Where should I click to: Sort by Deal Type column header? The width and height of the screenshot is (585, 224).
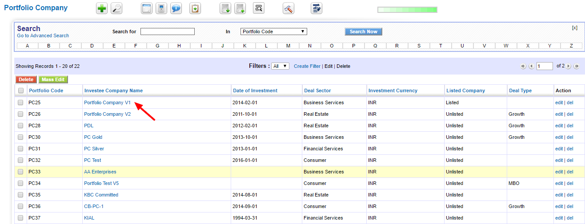520,90
